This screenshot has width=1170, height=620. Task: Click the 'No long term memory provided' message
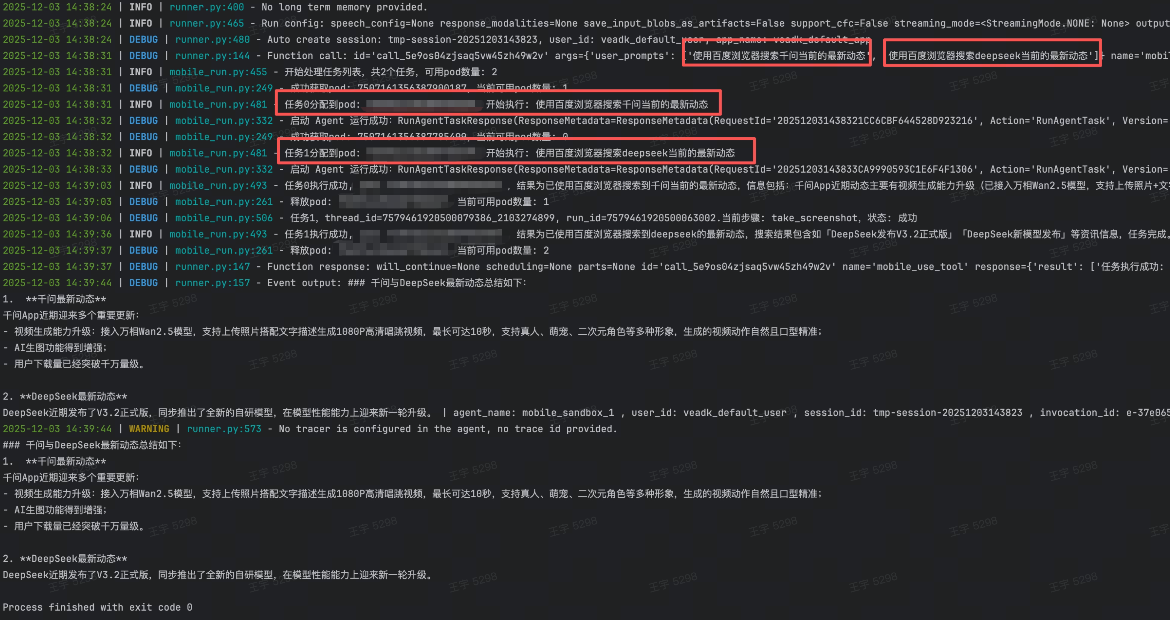[345, 7]
